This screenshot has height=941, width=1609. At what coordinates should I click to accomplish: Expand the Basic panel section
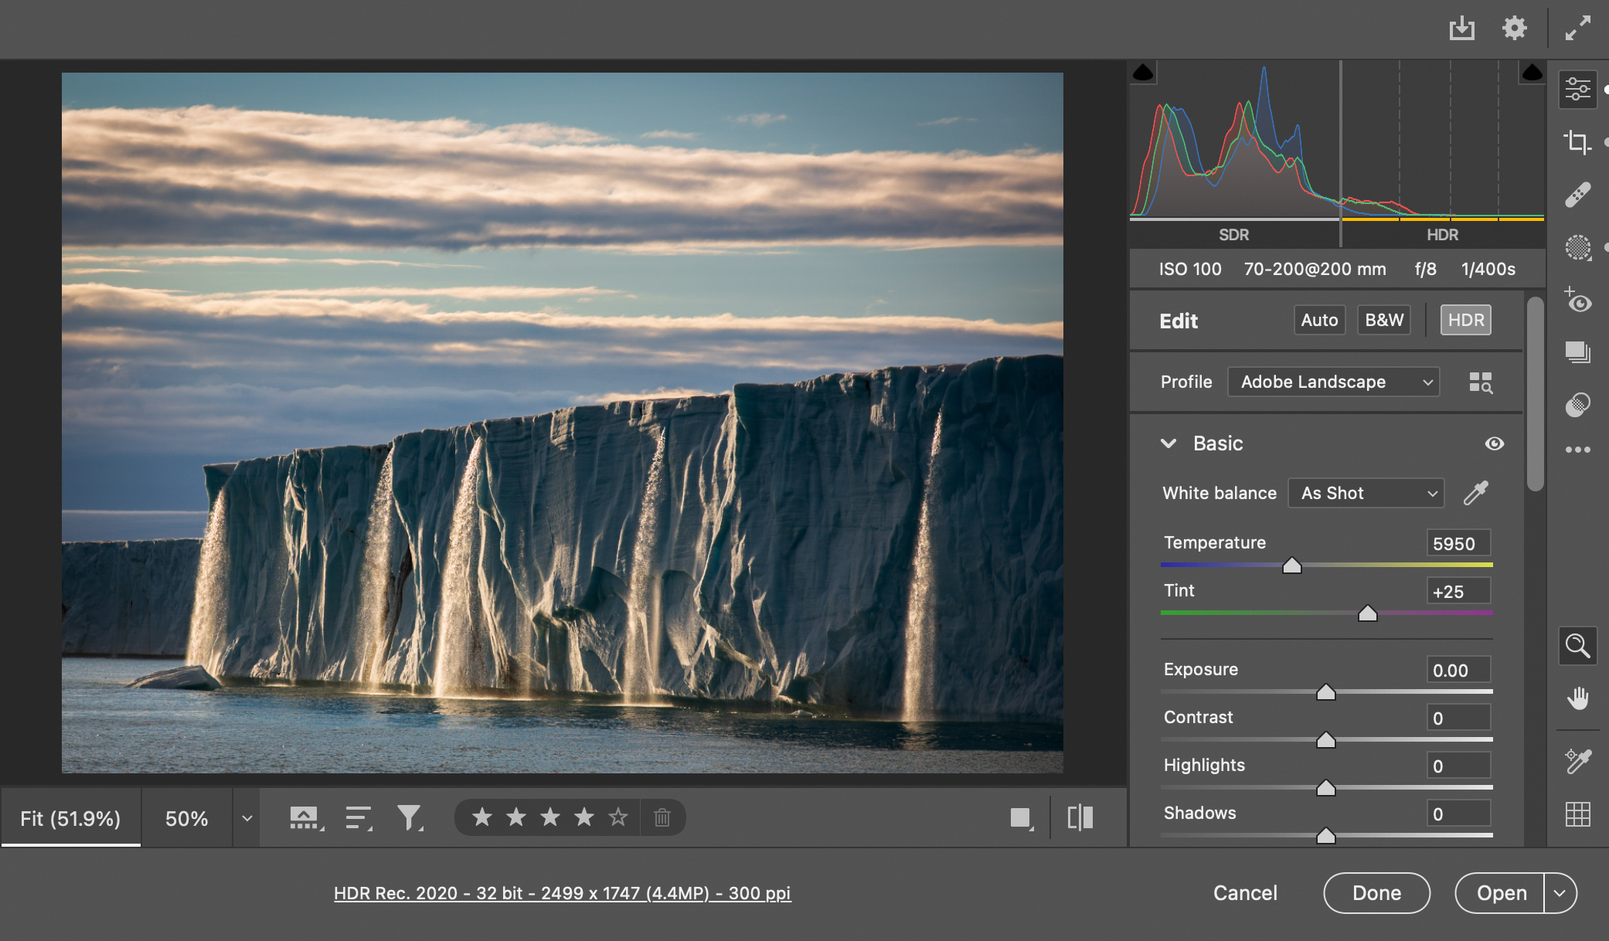1170,441
